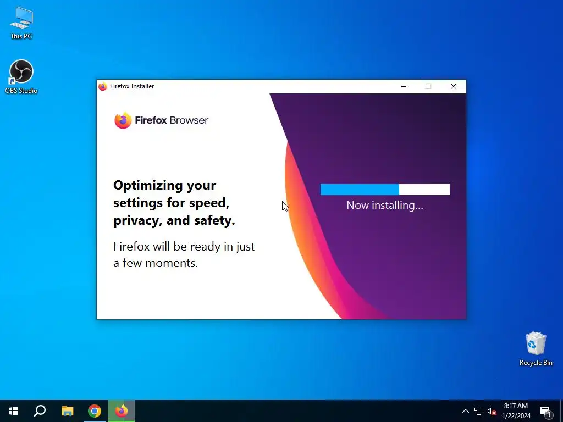This screenshot has width=563, height=422.
Task: Open the clock showing 8:17 AM
Action: click(516, 411)
